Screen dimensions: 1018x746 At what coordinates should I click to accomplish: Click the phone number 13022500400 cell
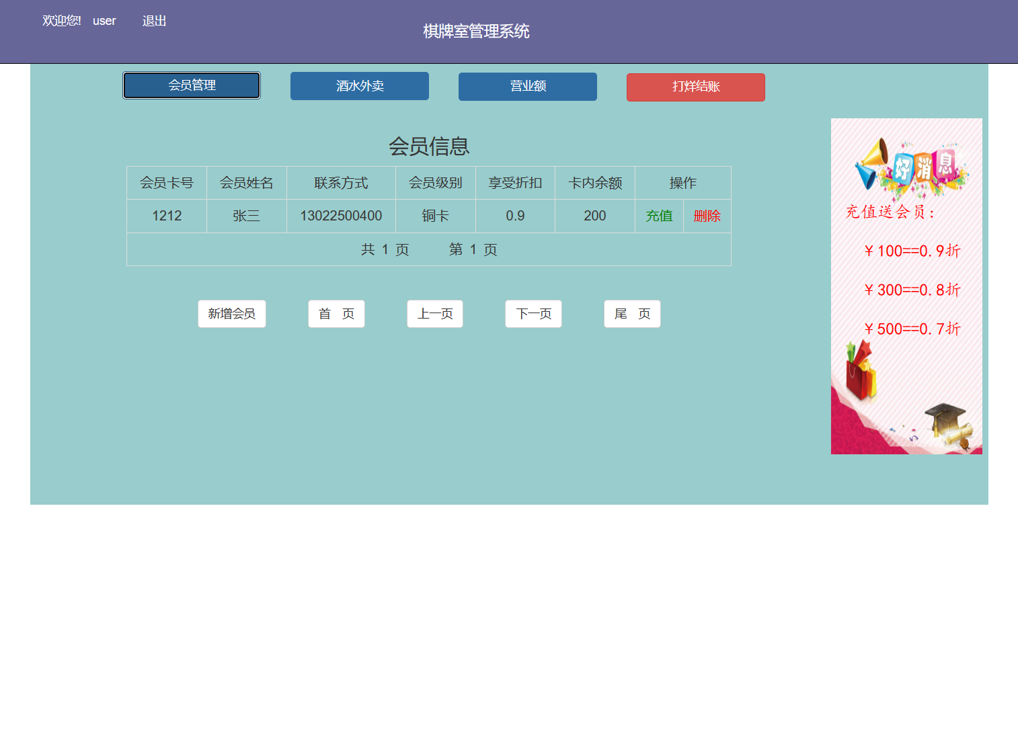point(341,216)
